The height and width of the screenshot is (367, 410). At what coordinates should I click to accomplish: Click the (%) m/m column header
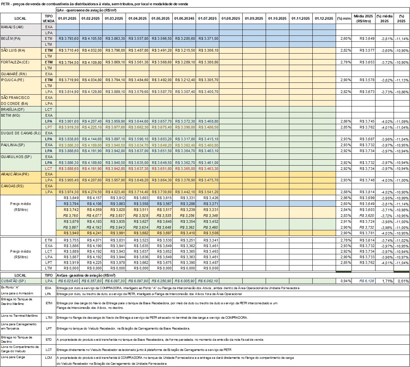coord(344,18)
